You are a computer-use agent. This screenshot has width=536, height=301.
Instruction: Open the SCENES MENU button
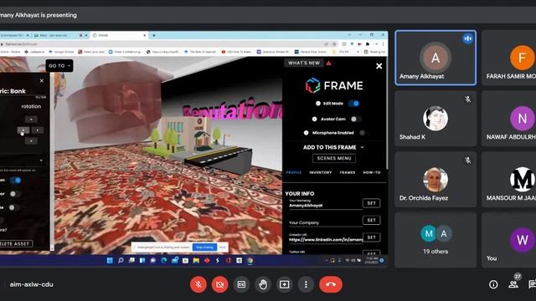tap(334, 158)
